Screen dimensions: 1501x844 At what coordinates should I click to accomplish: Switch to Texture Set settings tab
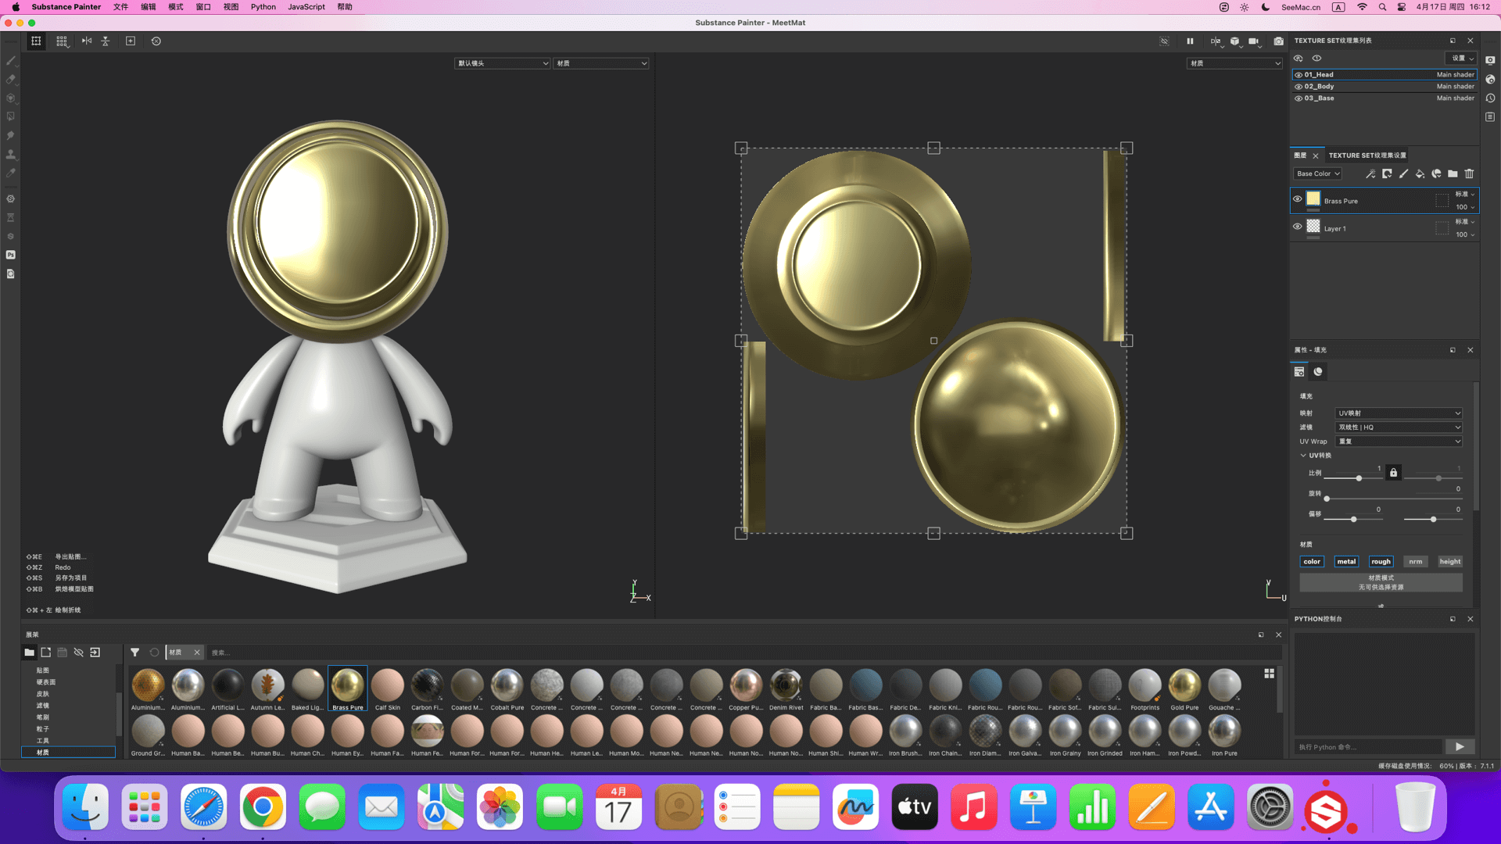tap(1367, 156)
